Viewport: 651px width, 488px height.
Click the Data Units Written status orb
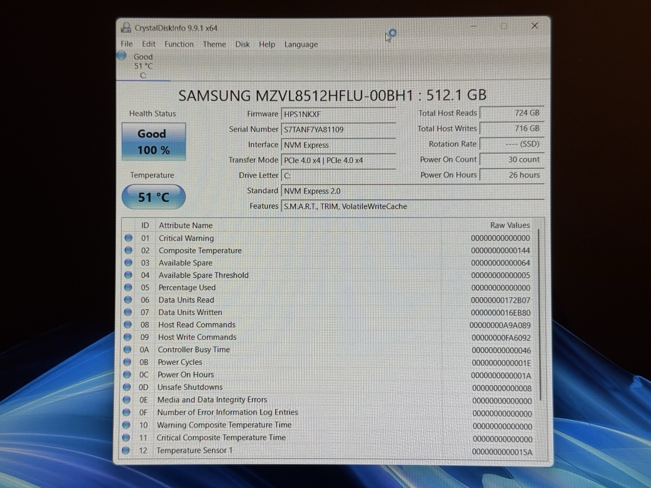(x=128, y=312)
